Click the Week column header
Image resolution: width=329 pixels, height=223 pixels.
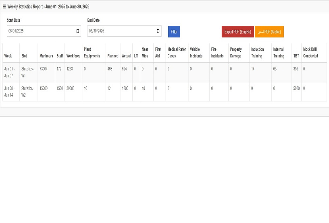8,56
